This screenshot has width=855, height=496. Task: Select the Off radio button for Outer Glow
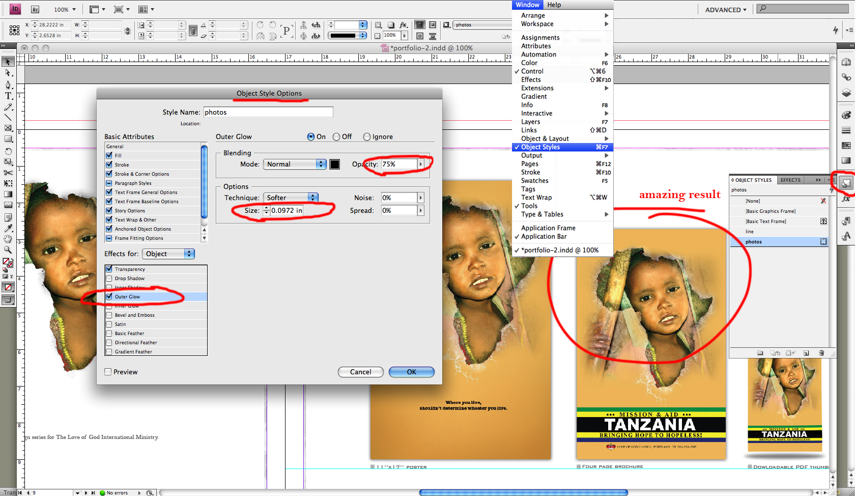tap(336, 137)
